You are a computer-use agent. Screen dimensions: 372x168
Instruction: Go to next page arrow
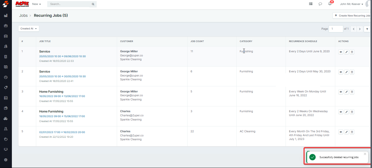pyautogui.click(x=360, y=29)
